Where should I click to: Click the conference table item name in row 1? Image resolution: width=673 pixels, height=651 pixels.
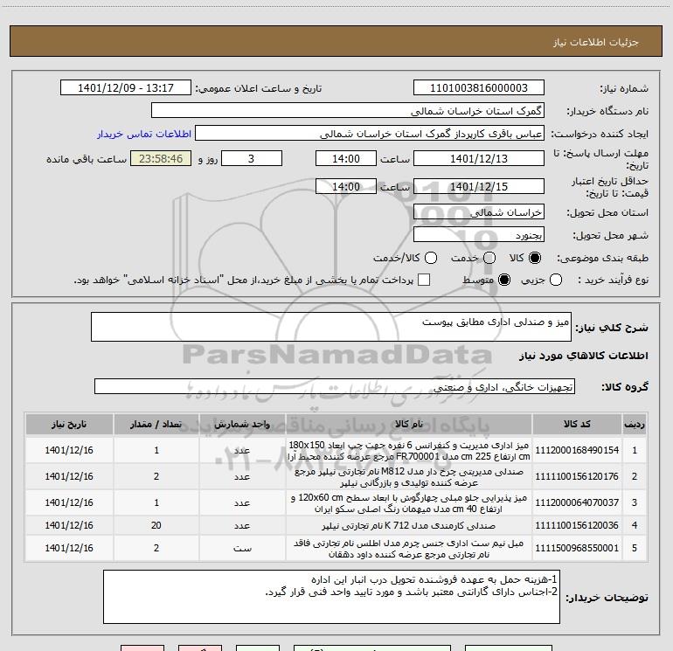(409, 451)
